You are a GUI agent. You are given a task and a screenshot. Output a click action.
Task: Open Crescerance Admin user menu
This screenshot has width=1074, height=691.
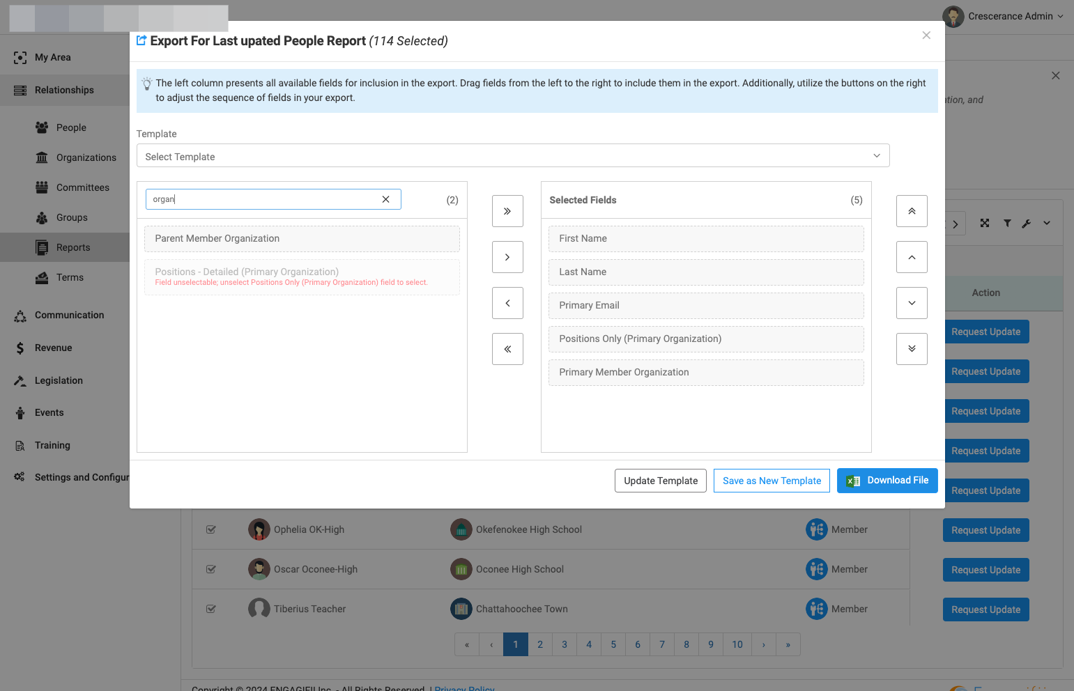tap(1003, 16)
